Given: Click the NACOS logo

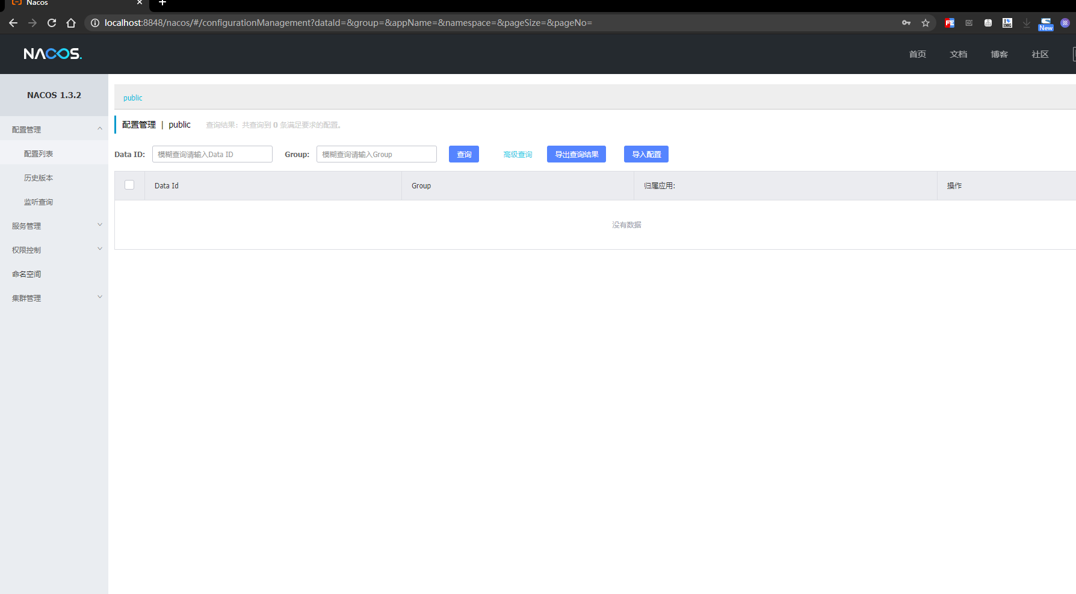Looking at the screenshot, I should point(53,54).
